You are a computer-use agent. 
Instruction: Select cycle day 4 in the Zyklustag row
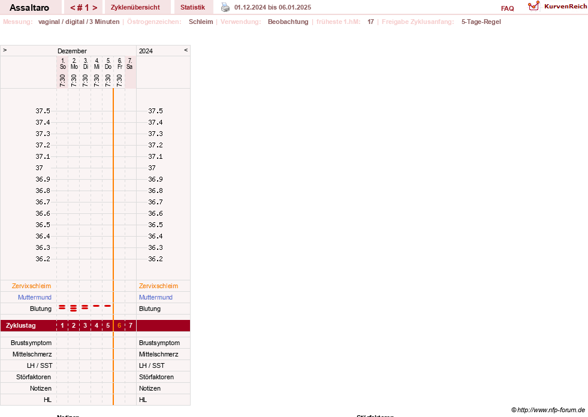click(97, 325)
